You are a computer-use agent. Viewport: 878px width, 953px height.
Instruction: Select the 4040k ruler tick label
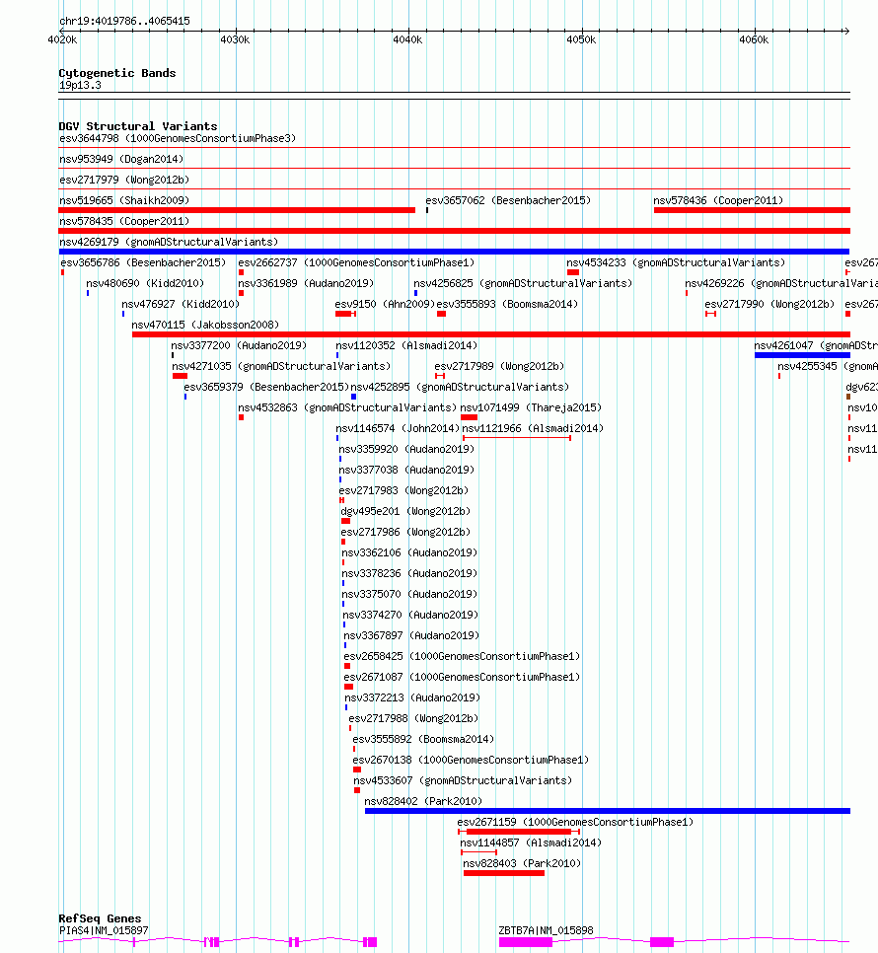click(x=407, y=39)
